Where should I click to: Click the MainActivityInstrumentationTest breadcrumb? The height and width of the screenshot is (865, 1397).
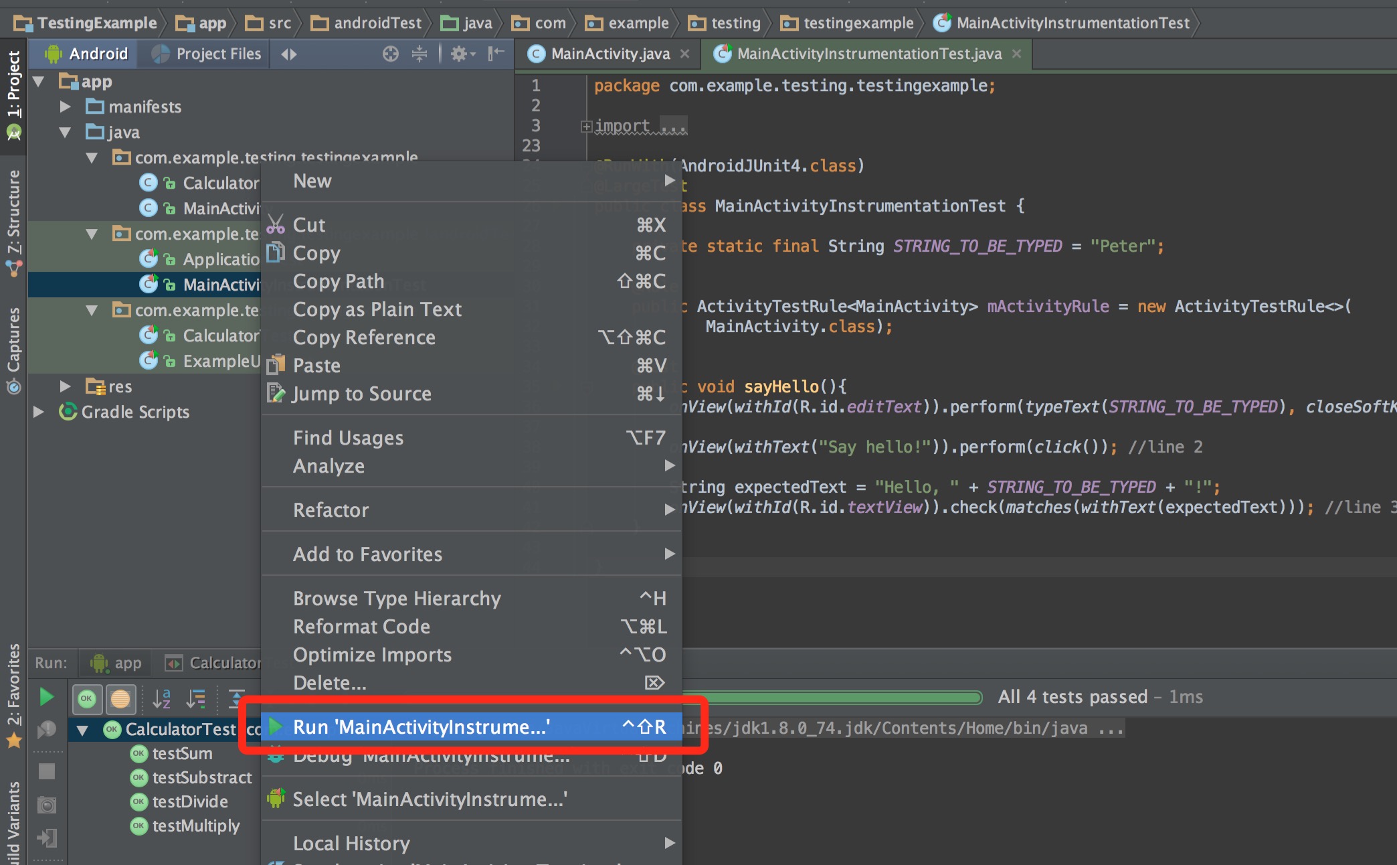click(x=1062, y=23)
